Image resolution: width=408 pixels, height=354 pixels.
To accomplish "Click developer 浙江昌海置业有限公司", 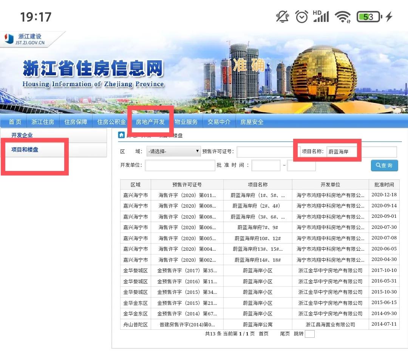I will click(x=331, y=324).
